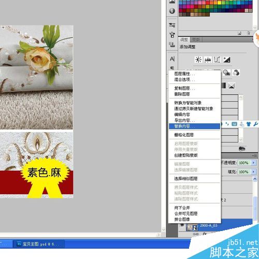Pick the bright yellow swatch
The width and height of the screenshot is (259, 259).
(219, 3)
